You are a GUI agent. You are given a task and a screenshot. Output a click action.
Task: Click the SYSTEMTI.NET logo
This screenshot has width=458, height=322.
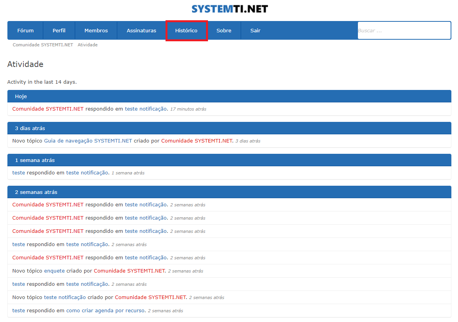pyautogui.click(x=230, y=9)
